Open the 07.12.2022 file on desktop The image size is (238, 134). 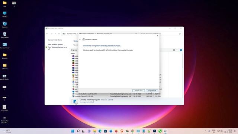4,108
